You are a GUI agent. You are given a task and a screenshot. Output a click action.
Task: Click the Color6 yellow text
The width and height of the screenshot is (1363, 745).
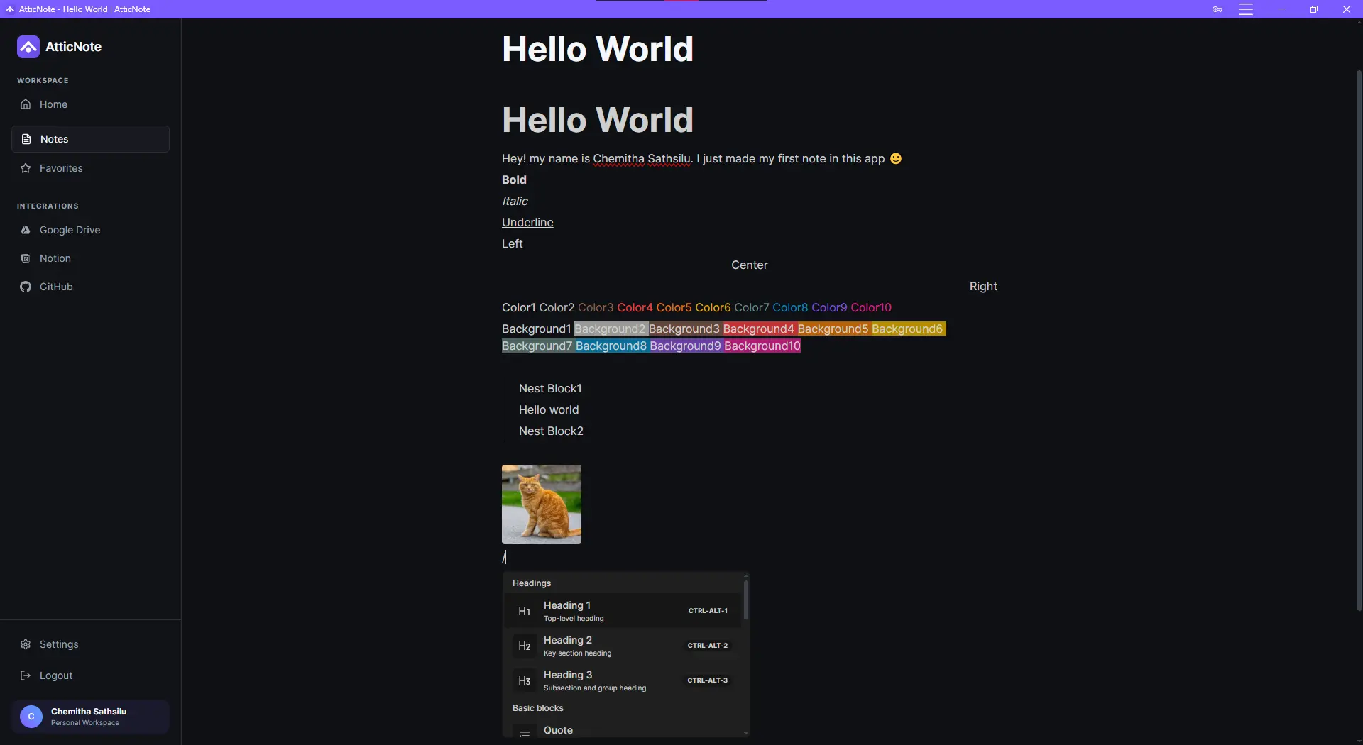[713, 307]
